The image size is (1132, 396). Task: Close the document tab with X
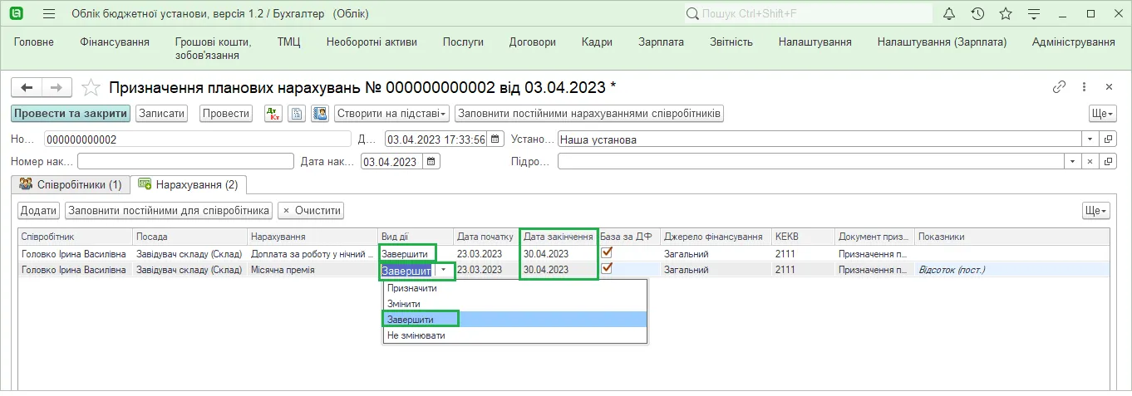point(1109,87)
